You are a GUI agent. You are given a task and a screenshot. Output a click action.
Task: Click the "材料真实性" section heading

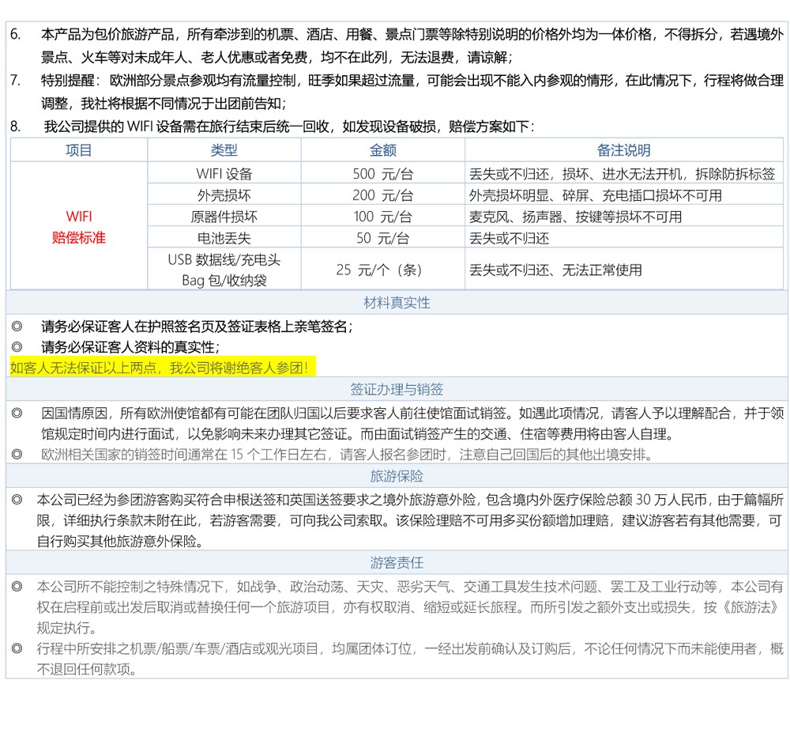click(x=397, y=303)
